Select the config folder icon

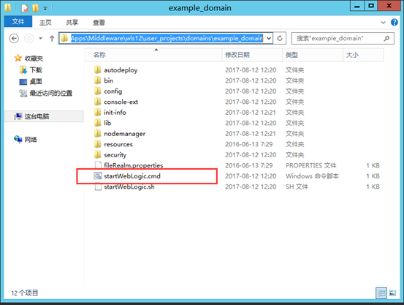tap(97, 91)
